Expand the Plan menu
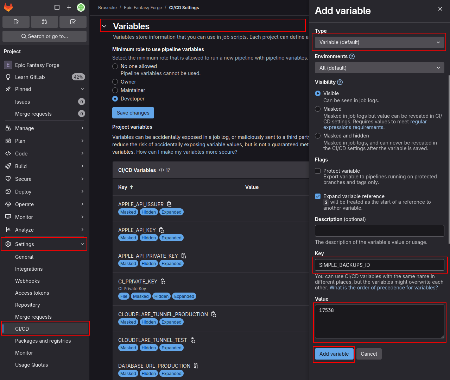Screen dimensions: 450x380 click(44, 141)
